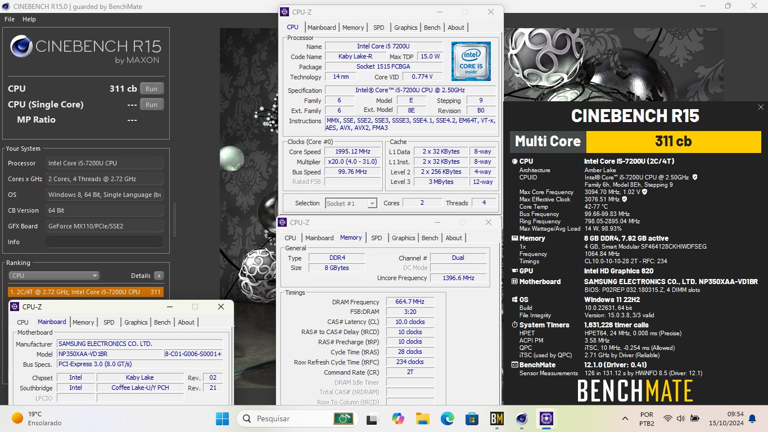Image resolution: width=768 pixels, height=432 pixels.
Task: Switch to CPU-Z taskbar icon
Action: pyautogui.click(x=546, y=418)
